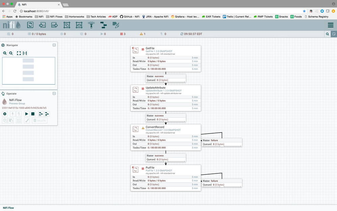The width and height of the screenshot is (337, 211).
Task: Click the browser reload button
Action: (15, 11)
